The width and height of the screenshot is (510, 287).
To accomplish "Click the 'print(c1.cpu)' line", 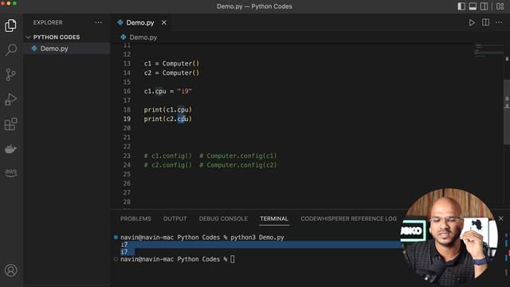I will 168,110.
